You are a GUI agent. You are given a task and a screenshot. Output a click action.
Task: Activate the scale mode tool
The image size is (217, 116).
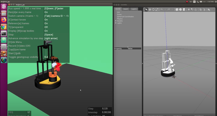(x=157, y=9)
